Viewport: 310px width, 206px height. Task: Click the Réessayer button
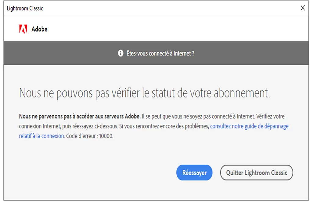click(194, 173)
